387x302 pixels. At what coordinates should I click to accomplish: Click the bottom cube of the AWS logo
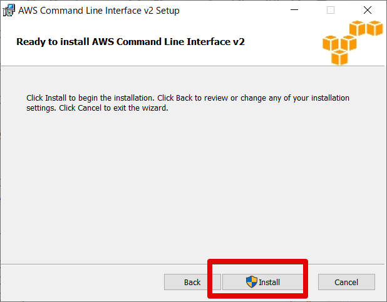[339, 58]
